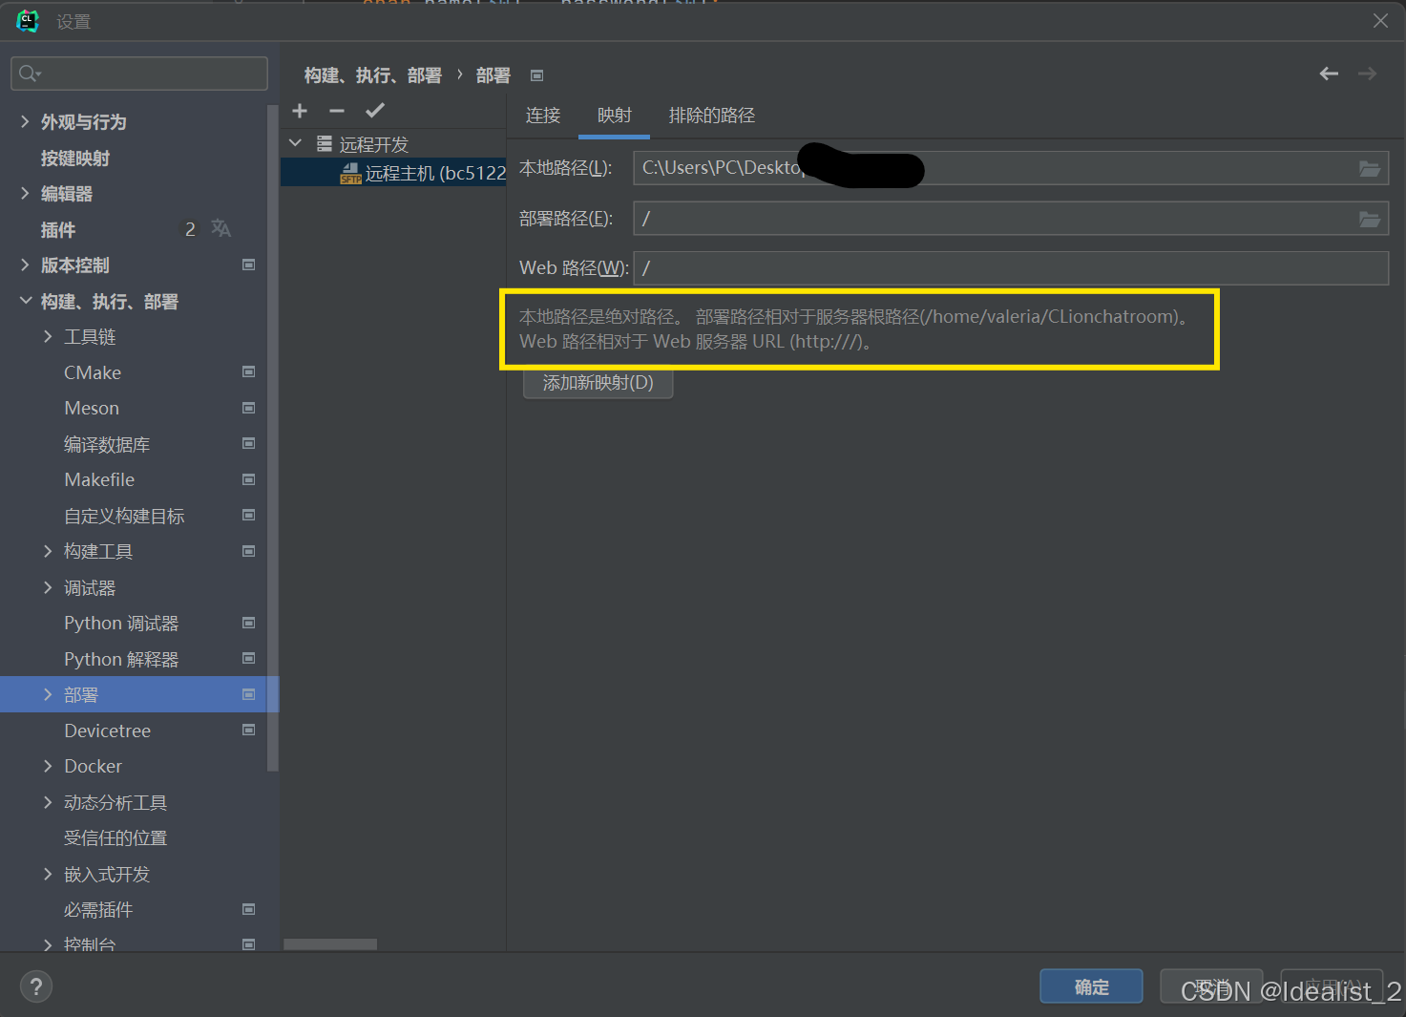Collapse the 远程开发 server group
Screen dimensions: 1406x1017
(296, 143)
